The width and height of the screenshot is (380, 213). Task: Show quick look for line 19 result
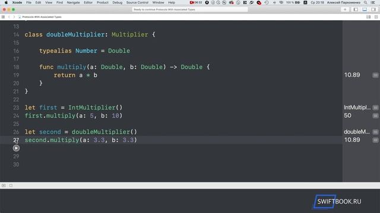point(375,75)
